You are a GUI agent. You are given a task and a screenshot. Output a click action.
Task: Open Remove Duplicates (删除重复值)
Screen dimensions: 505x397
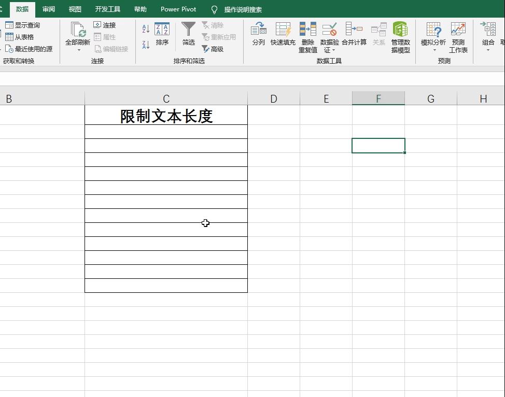pos(307,36)
